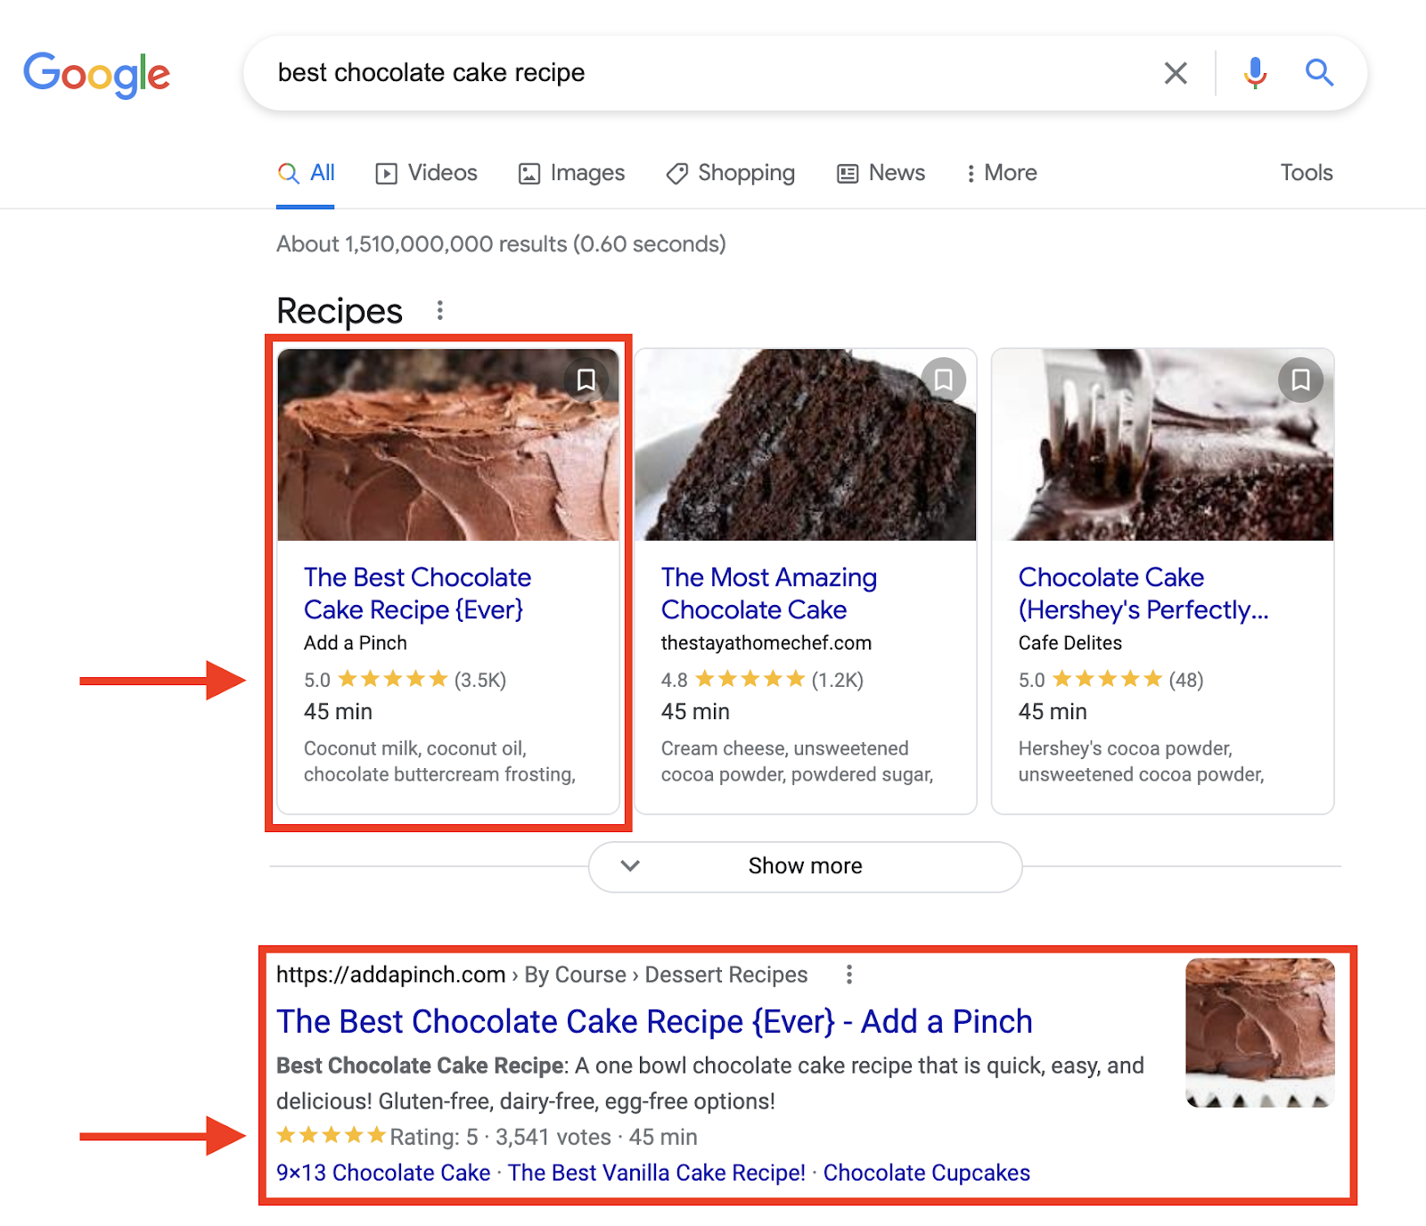This screenshot has width=1426, height=1226.
Task: Open the News tab
Action: [x=881, y=173]
